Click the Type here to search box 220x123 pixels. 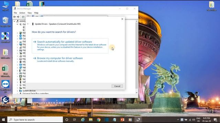tap(35, 120)
